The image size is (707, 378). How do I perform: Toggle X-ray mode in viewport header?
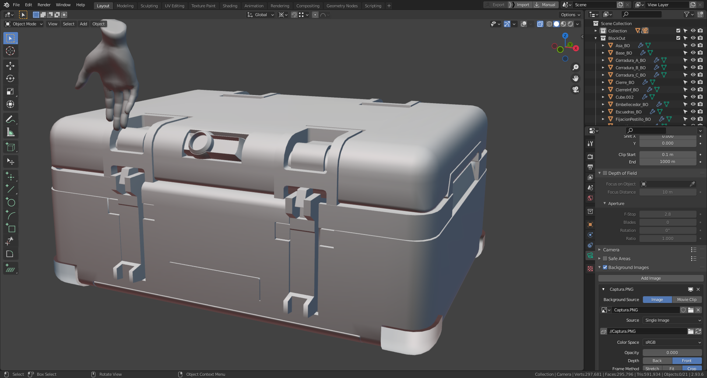(x=540, y=24)
